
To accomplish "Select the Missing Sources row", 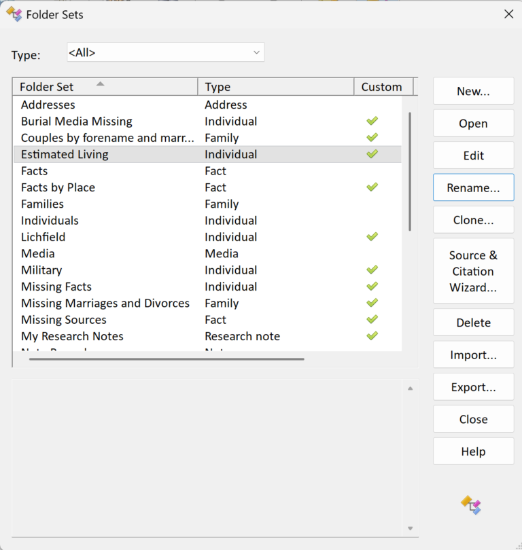I will click(x=207, y=320).
